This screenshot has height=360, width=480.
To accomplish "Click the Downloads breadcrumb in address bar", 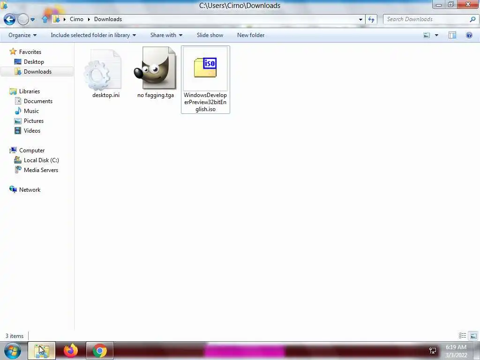I will click(108, 19).
